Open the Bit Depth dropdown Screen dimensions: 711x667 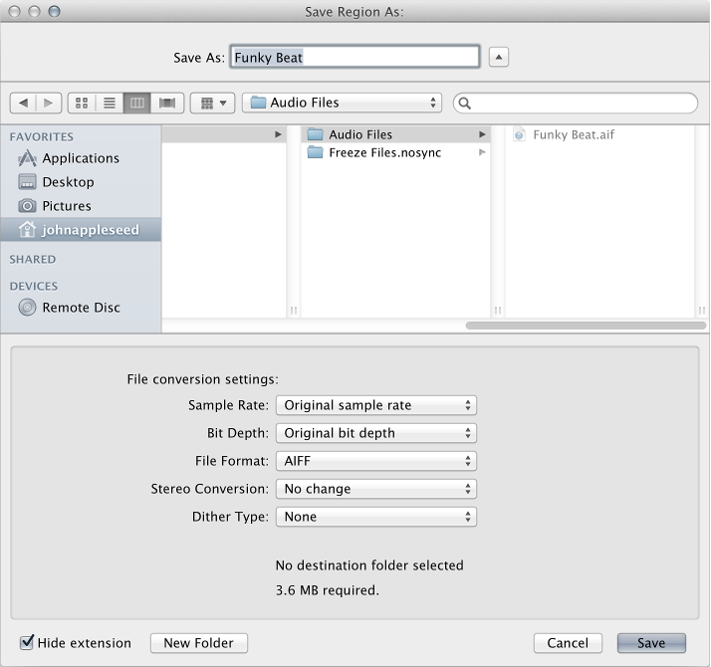click(x=375, y=433)
